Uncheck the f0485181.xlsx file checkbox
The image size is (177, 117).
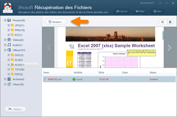coord(45,79)
